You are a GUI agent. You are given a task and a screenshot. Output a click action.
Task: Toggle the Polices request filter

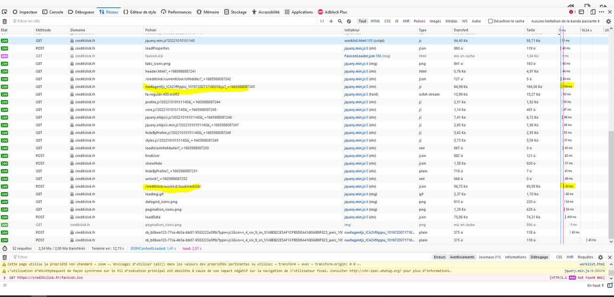click(x=419, y=21)
